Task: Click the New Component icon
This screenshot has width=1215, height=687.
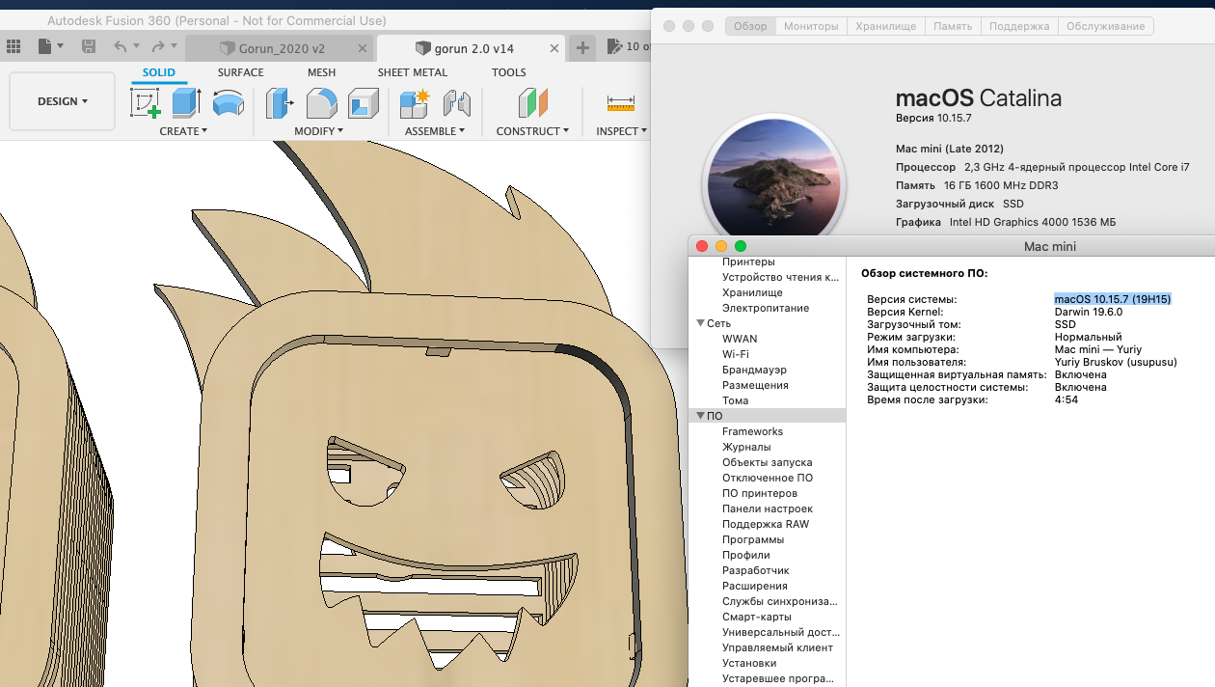Action: pos(415,102)
